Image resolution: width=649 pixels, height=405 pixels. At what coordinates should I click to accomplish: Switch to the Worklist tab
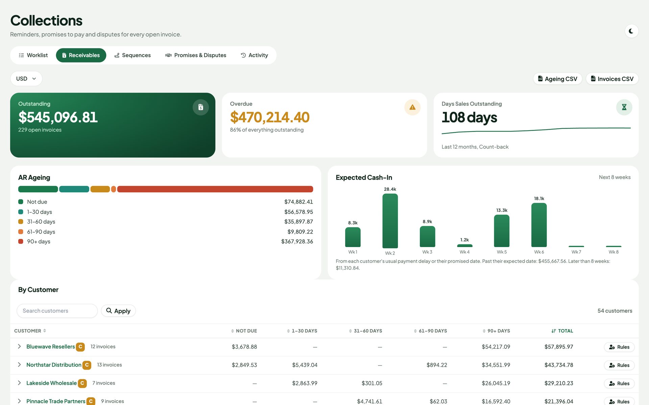[33, 55]
